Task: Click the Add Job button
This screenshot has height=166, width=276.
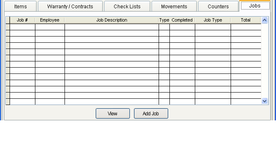Action: coord(151,114)
